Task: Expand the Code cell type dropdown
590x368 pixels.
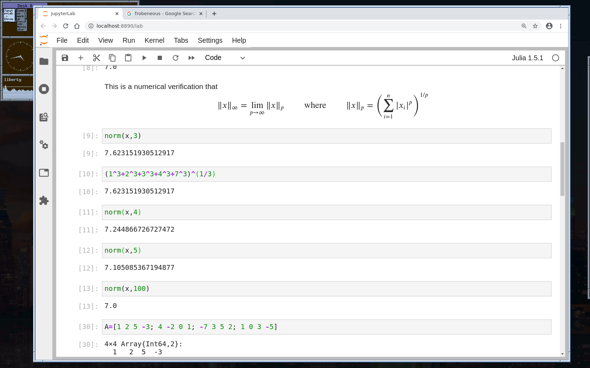Action: 225,58
